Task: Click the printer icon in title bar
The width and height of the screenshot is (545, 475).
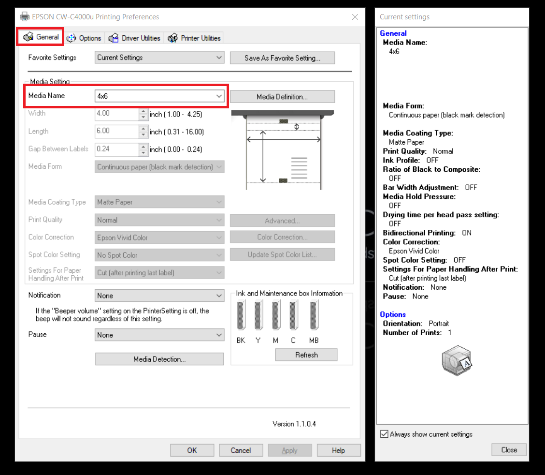Action: [x=25, y=17]
